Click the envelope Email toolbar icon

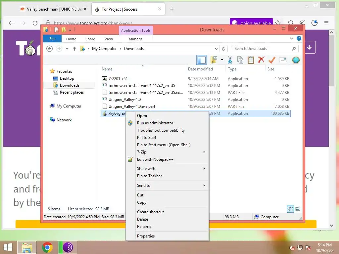pos(283,60)
